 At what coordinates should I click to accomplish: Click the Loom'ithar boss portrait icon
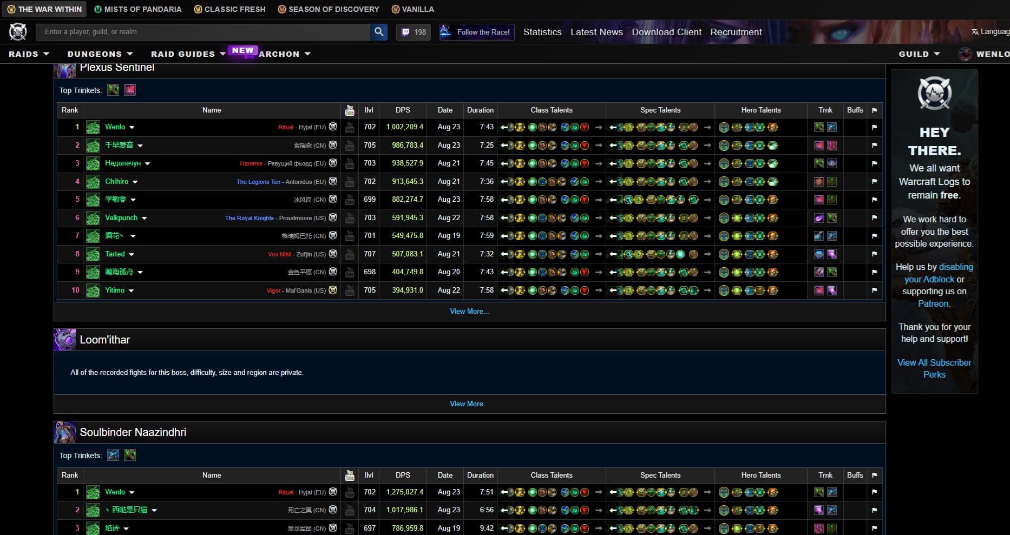[x=65, y=340]
